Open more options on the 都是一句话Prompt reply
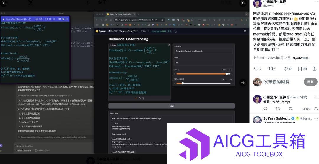The image size is (319, 164). (x=316, y=97)
